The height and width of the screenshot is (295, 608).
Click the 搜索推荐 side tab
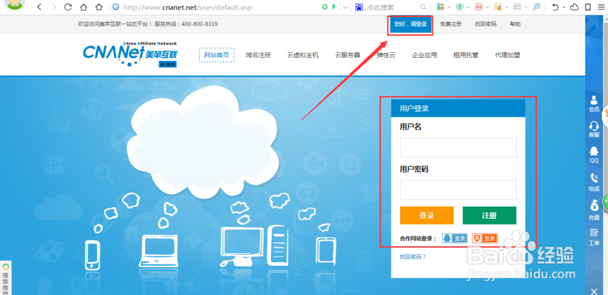(x=5, y=279)
